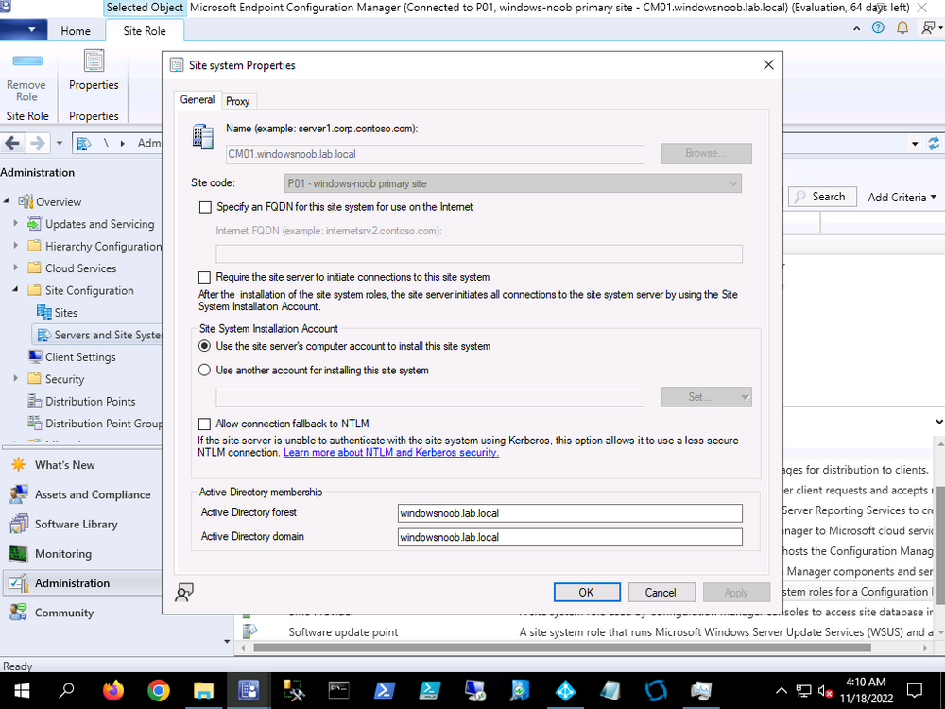Image resolution: width=945 pixels, height=709 pixels.
Task: Click the Properties ribbon icon
Action: 94,61
